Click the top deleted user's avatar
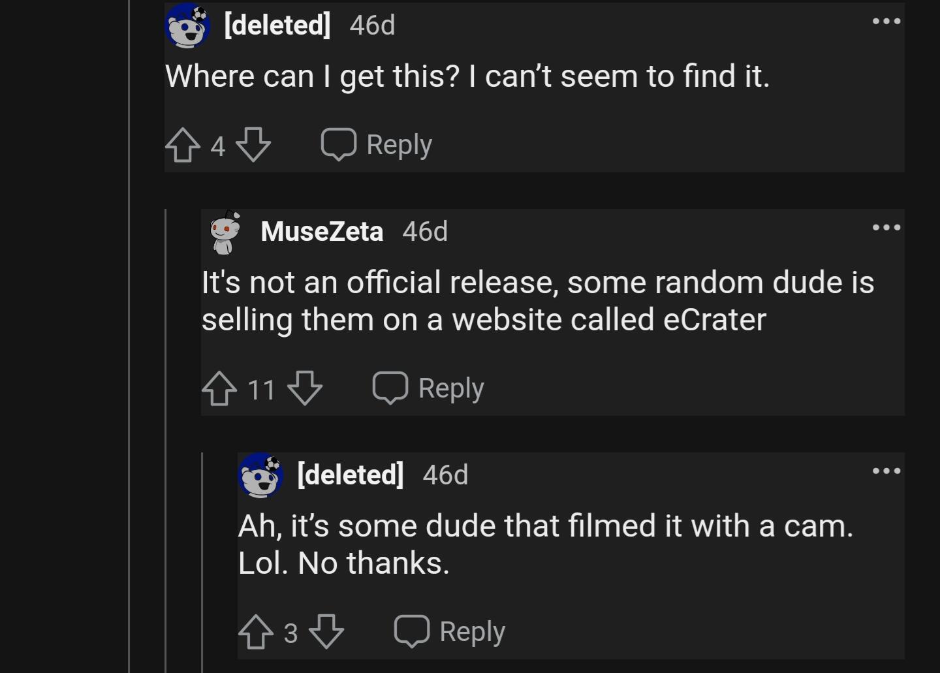Viewport: 940px width, 673px height. point(188,26)
